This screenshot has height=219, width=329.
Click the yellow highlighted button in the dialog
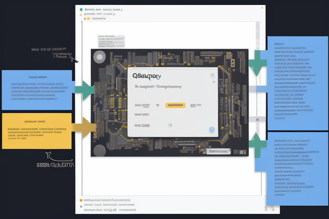[175, 105]
